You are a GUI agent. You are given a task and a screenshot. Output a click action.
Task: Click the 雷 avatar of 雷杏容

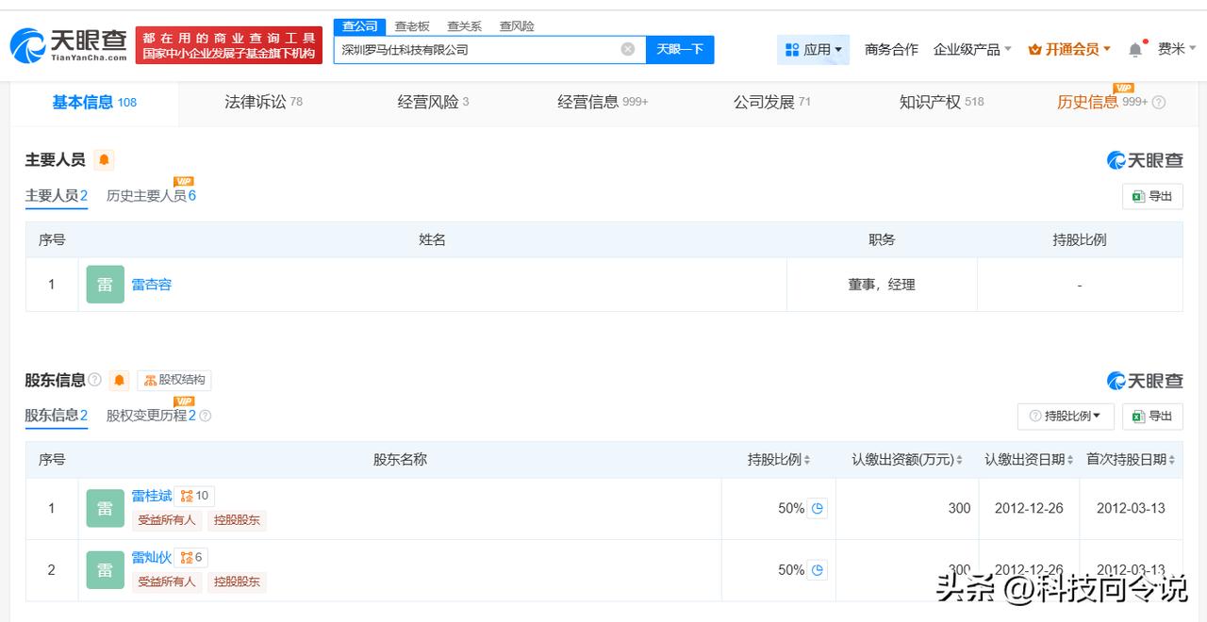105,285
